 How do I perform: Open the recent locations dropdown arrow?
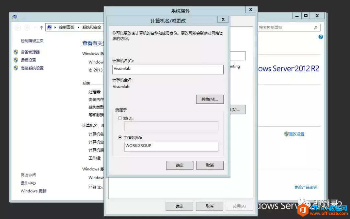pos(35,28)
